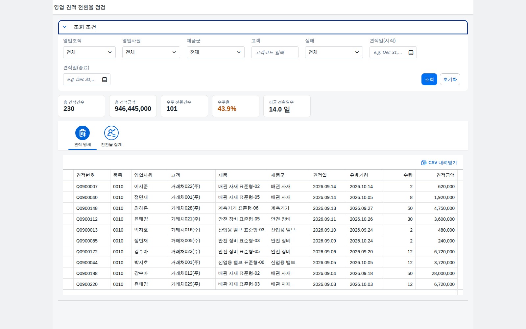Viewport: 526px width, 329px height.
Task: Click the 수주율 43.9% card
Action: click(236, 106)
